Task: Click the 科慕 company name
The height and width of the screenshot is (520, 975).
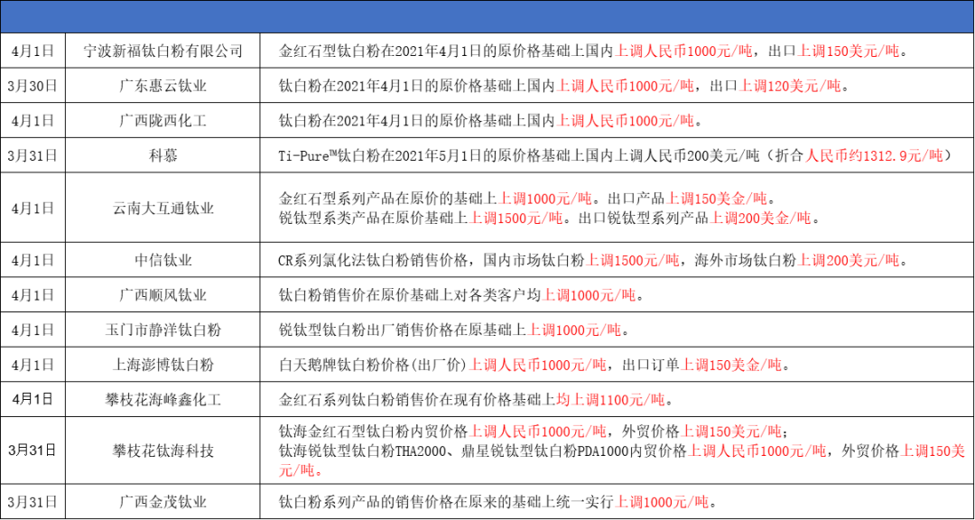Action: tap(164, 155)
